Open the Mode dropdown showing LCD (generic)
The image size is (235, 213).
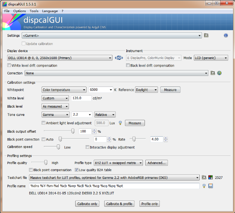(x=211, y=58)
